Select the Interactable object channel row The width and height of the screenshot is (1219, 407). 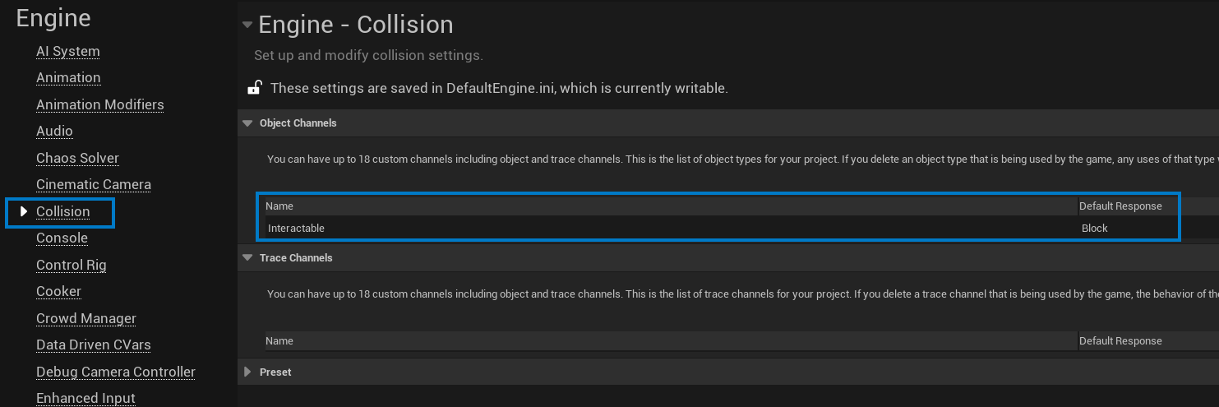(x=719, y=228)
